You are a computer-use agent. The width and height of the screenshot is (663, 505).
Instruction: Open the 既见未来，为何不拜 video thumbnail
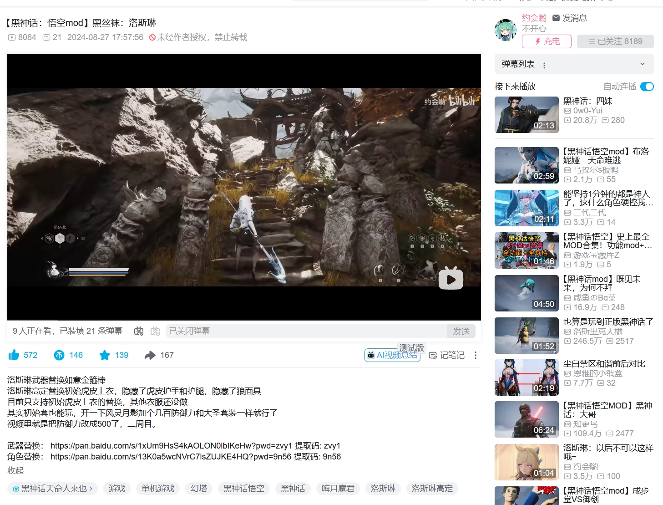tap(526, 293)
